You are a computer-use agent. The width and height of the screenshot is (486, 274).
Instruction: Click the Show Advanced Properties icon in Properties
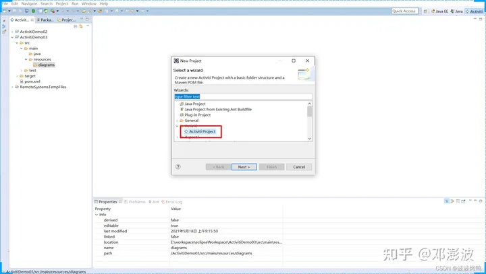(452, 201)
